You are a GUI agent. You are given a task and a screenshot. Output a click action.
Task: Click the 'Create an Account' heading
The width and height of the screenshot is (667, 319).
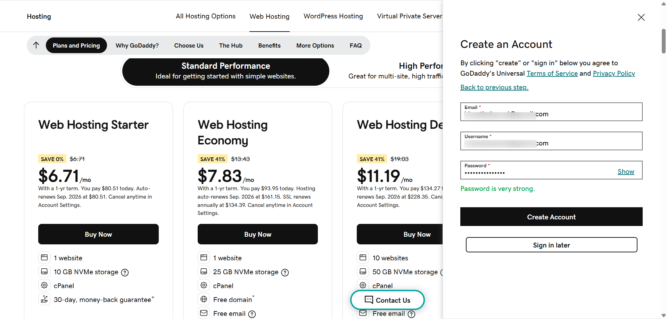[506, 44]
